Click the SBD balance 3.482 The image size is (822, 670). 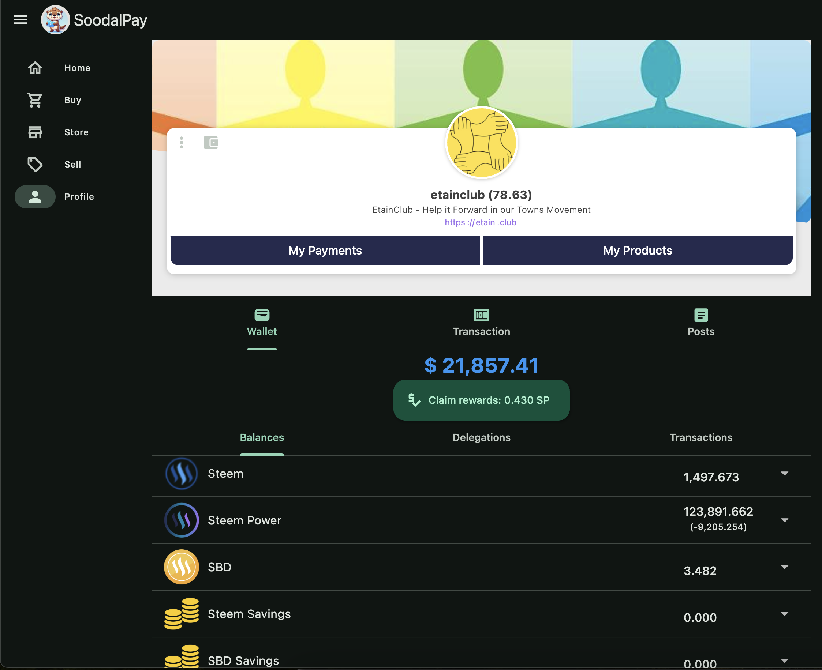[700, 571]
